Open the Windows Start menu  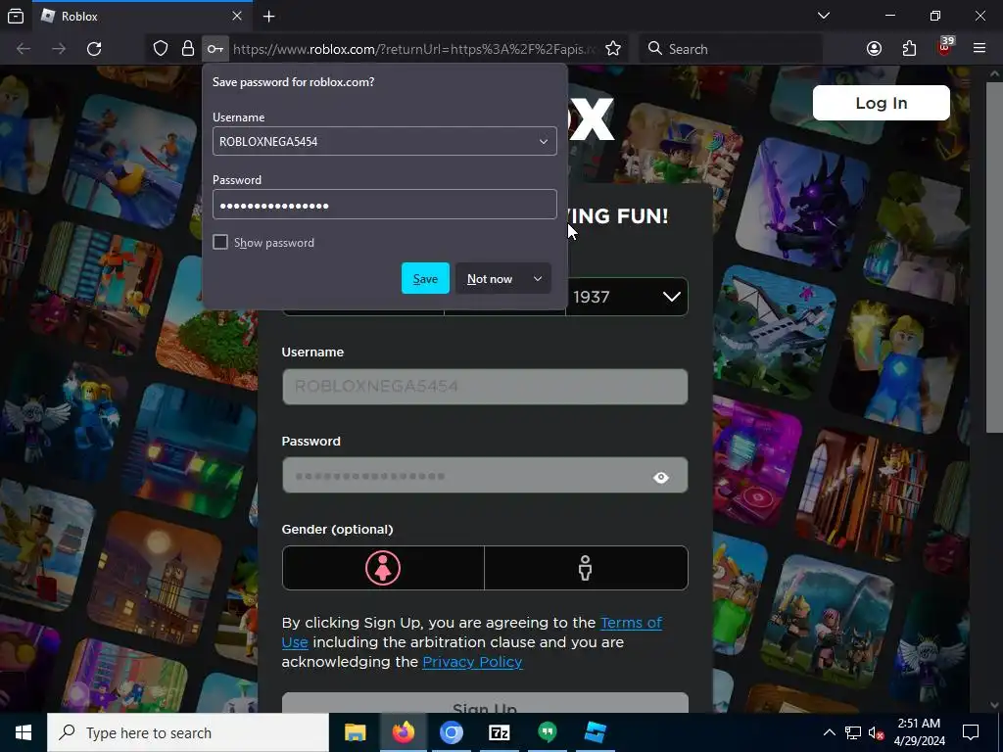(x=24, y=732)
